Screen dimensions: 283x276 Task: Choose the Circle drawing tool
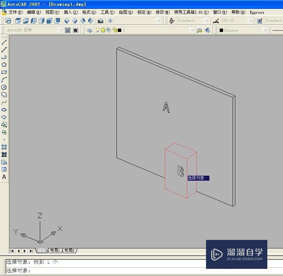[4, 87]
